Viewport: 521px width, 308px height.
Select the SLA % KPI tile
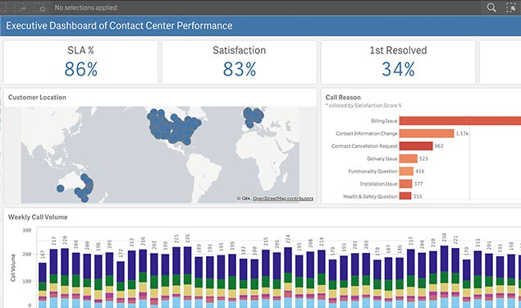coord(80,62)
